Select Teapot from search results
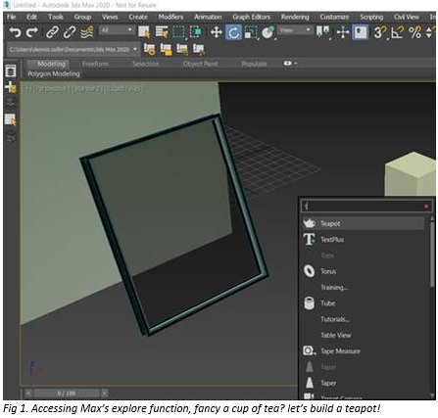Viewport: 438px width, 418px height. point(364,223)
